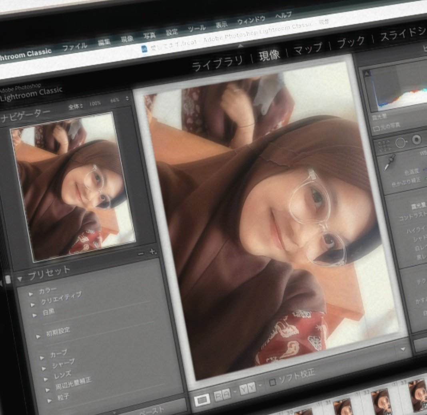Select filmstrip photo number 31
This screenshot has height=415, width=427.
(x=343, y=407)
